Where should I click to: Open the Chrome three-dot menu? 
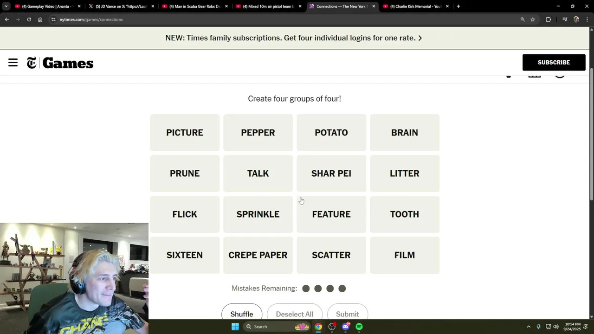coord(588,19)
